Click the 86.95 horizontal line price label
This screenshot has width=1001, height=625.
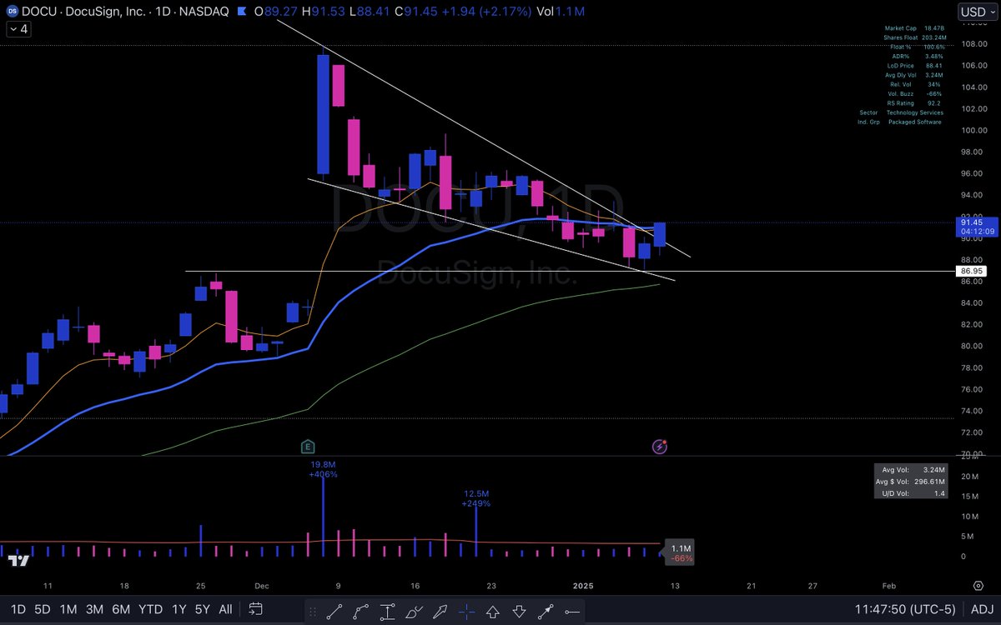pos(971,272)
